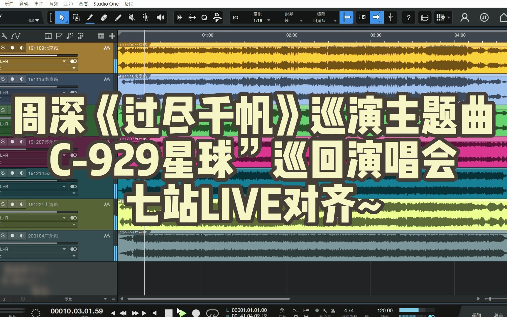Click the 02:00 mark on timeline ruler
Image resolution: width=507 pixels, height=317 pixels.
(292, 35)
